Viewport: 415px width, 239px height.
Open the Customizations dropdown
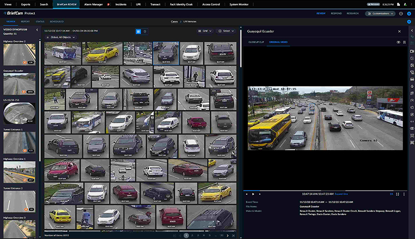(x=380, y=13)
